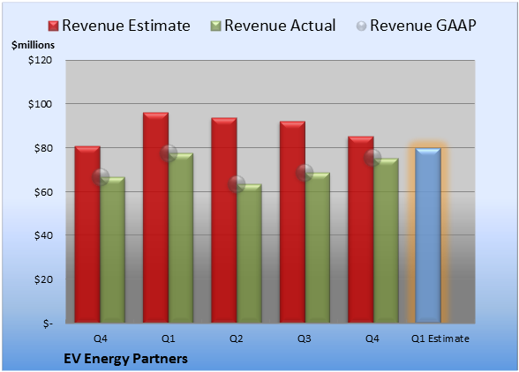Click the 'Q1' x-axis label
519x372 pixels.
pos(168,339)
